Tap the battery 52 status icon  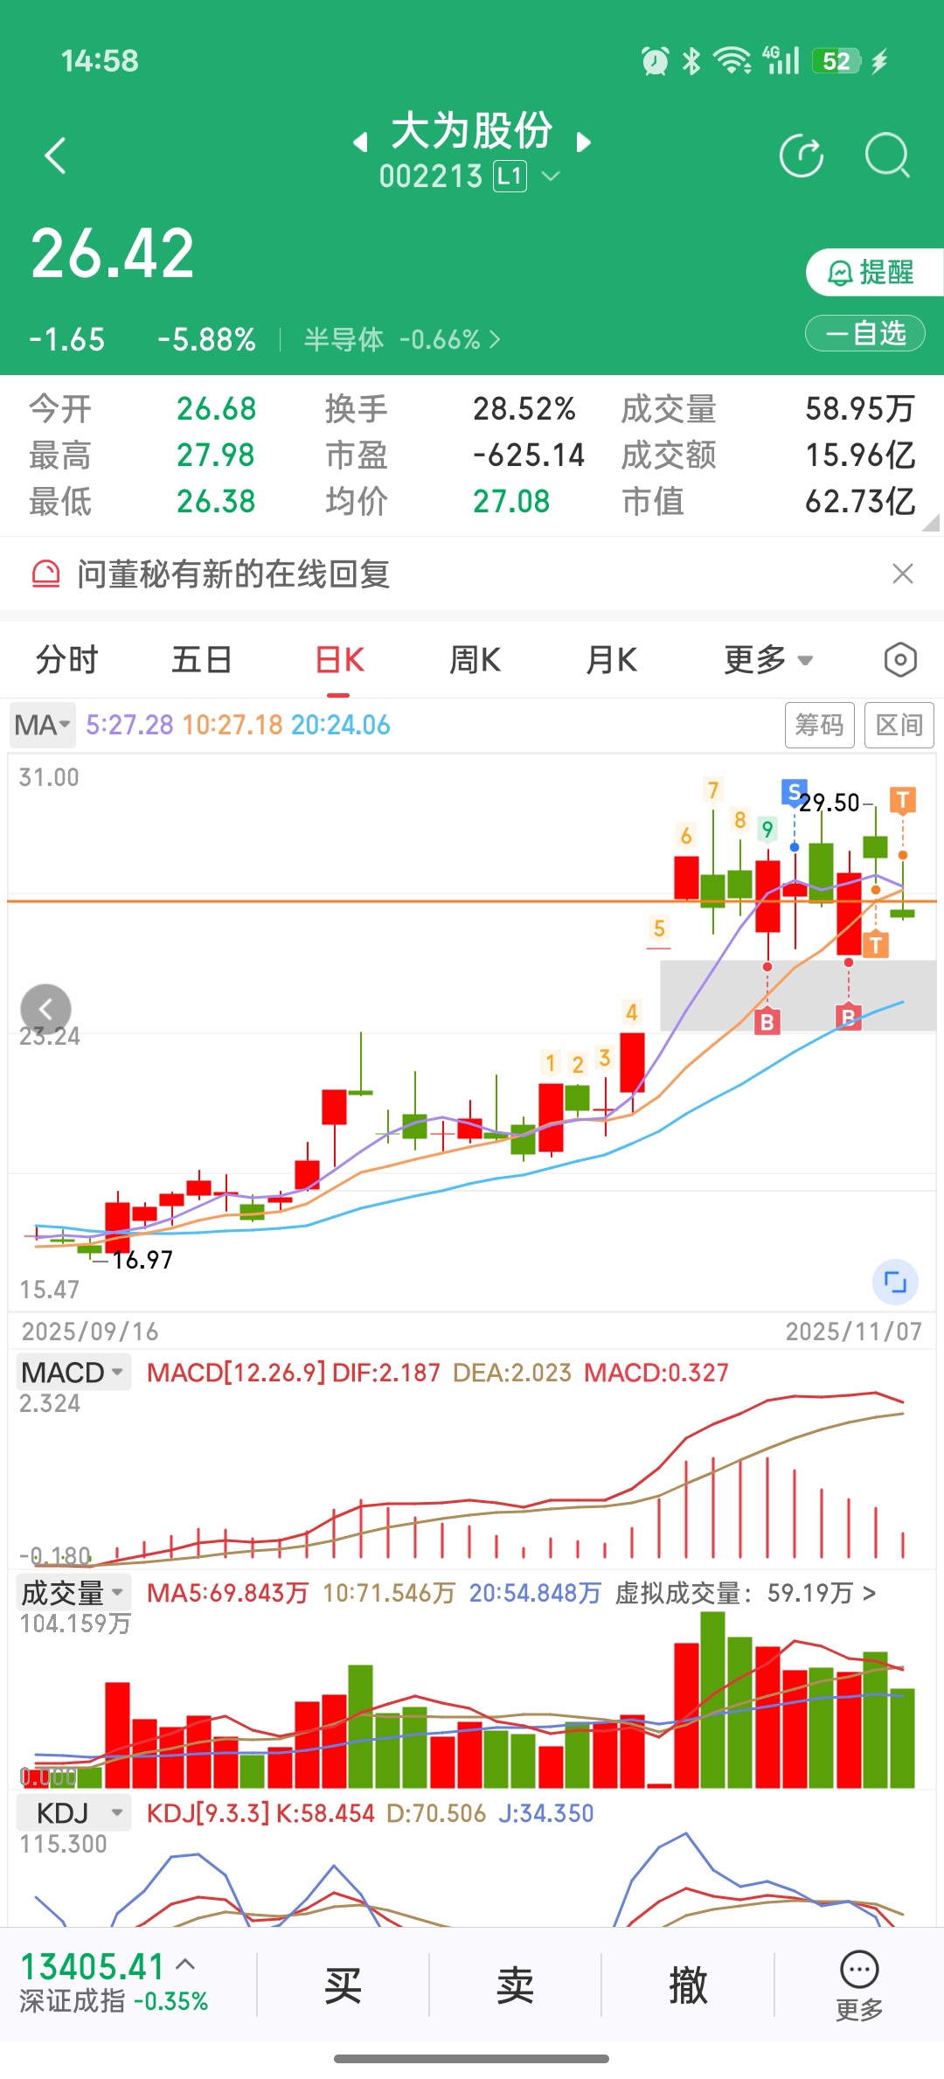click(x=836, y=61)
